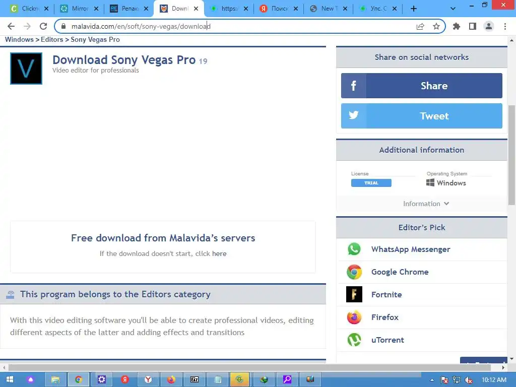Open the tab search dropdown arrow
Image resolution: width=516 pixels, height=387 pixels.
pyautogui.click(x=453, y=9)
